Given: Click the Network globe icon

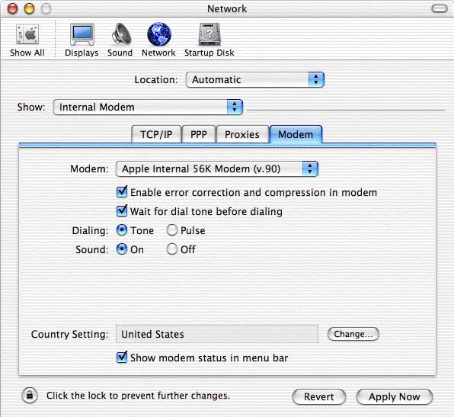Looking at the screenshot, I should pyautogui.click(x=159, y=34).
